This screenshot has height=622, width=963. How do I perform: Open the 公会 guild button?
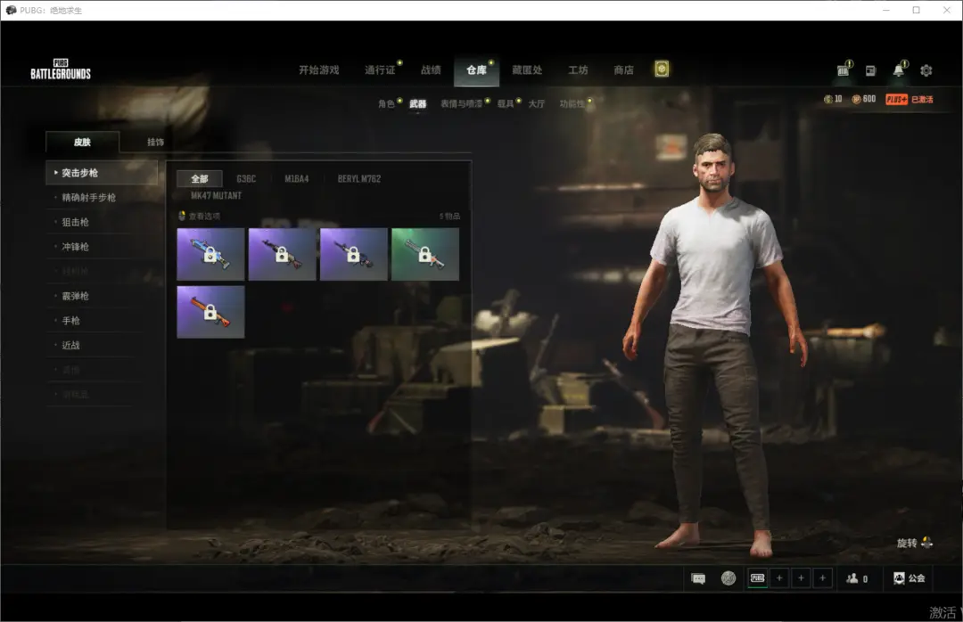tap(909, 578)
